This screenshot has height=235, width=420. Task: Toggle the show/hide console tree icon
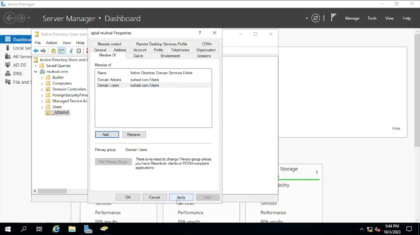(61, 51)
